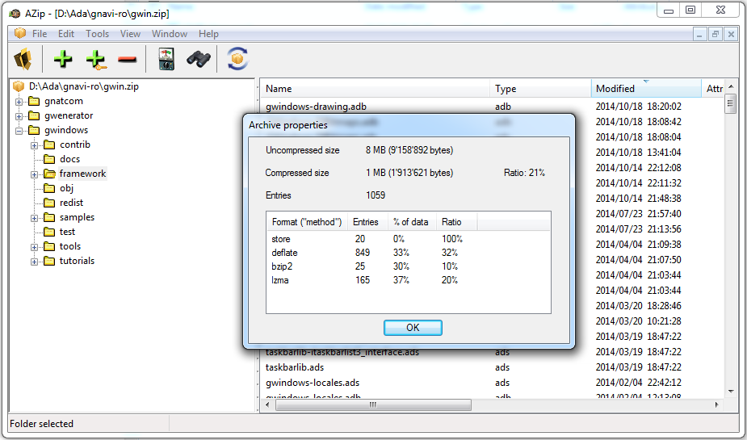Click the obj folder icon
Image resolution: width=747 pixels, height=440 pixels.
pos(49,188)
